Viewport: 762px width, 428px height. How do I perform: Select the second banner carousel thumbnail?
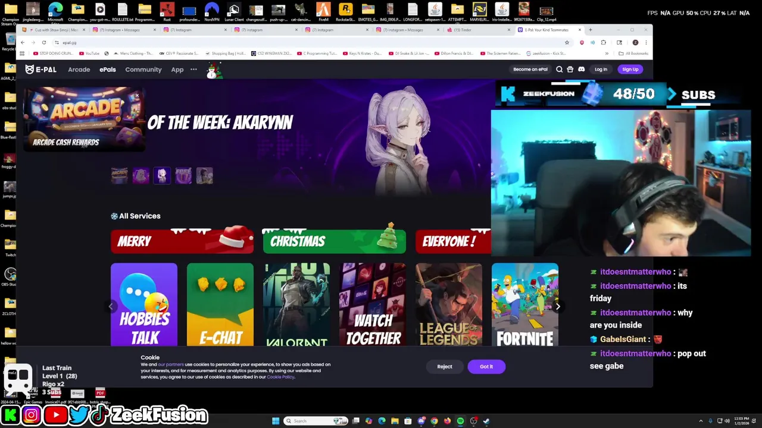(140, 175)
